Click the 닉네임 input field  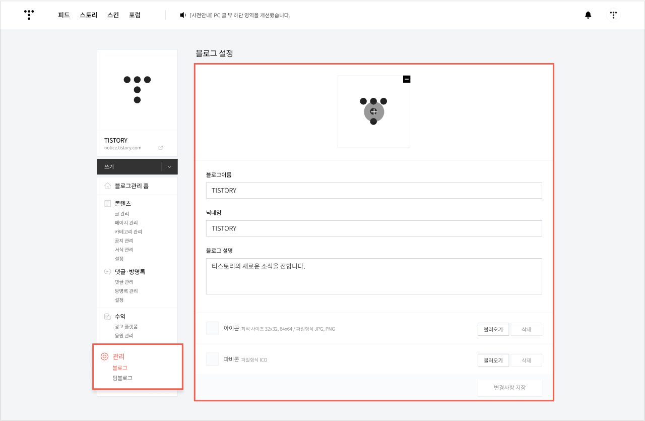pyautogui.click(x=374, y=228)
